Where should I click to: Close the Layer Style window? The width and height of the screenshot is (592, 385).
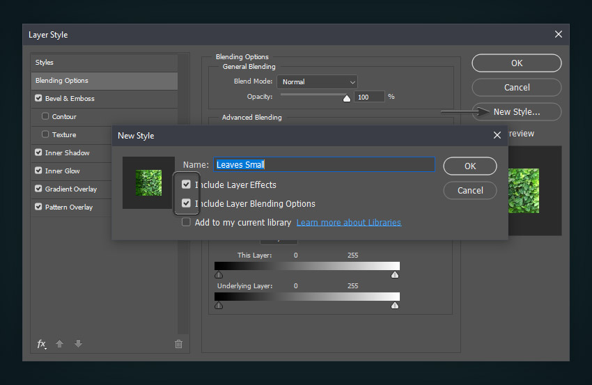tap(558, 34)
